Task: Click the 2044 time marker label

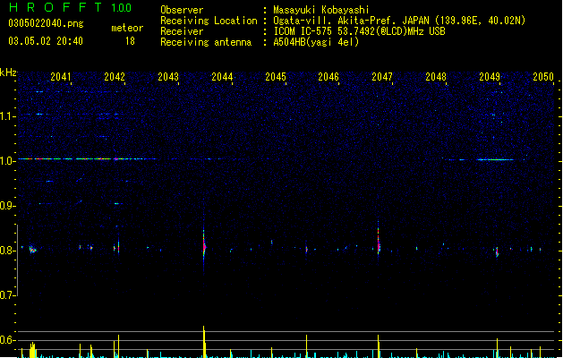Action: click(x=222, y=76)
